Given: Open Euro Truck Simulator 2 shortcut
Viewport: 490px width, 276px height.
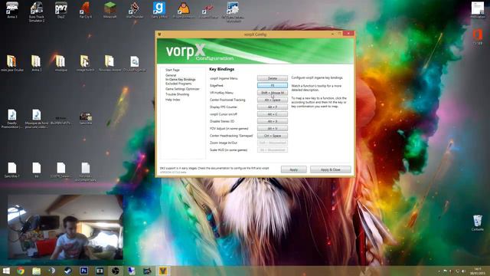Looking at the screenshot, I should (x=37, y=11).
